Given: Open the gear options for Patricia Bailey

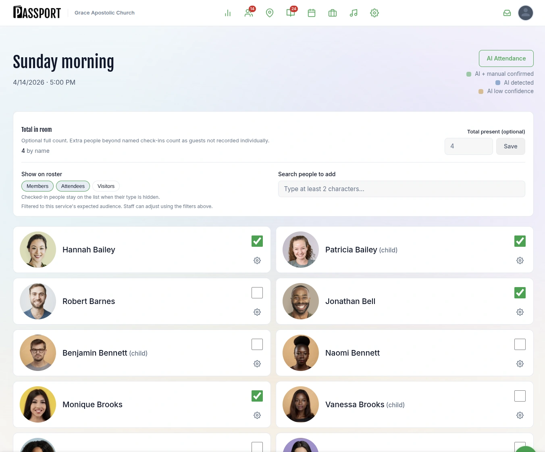Looking at the screenshot, I should (520, 260).
